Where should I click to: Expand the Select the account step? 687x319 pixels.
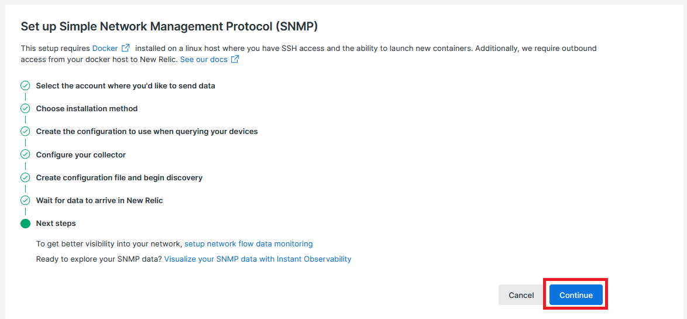coord(125,86)
